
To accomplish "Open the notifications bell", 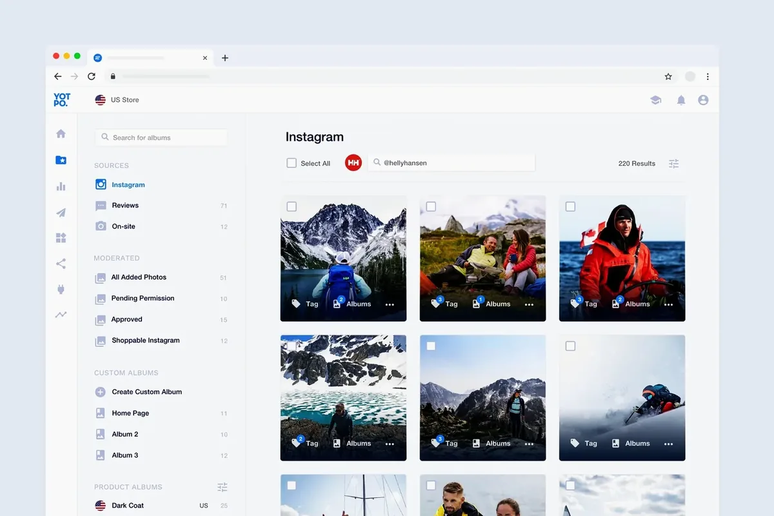I will pos(680,100).
